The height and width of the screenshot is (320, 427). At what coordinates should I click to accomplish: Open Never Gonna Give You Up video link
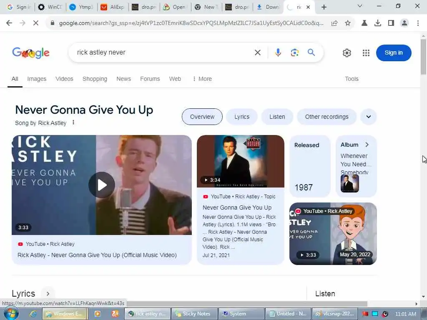click(x=237, y=207)
